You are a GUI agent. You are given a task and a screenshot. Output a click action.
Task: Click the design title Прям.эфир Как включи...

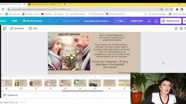pyautogui.click(x=97, y=21)
